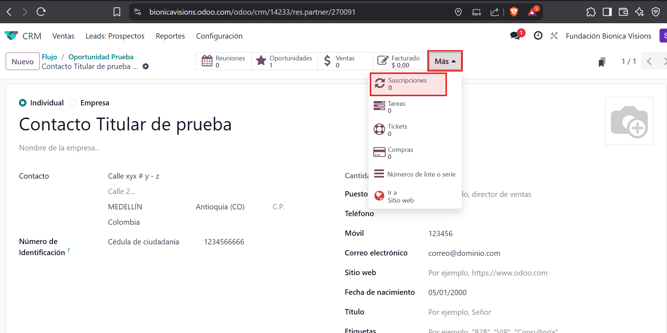This screenshot has height=333, width=667.
Task: Open the Reportes menu
Action: click(x=170, y=36)
